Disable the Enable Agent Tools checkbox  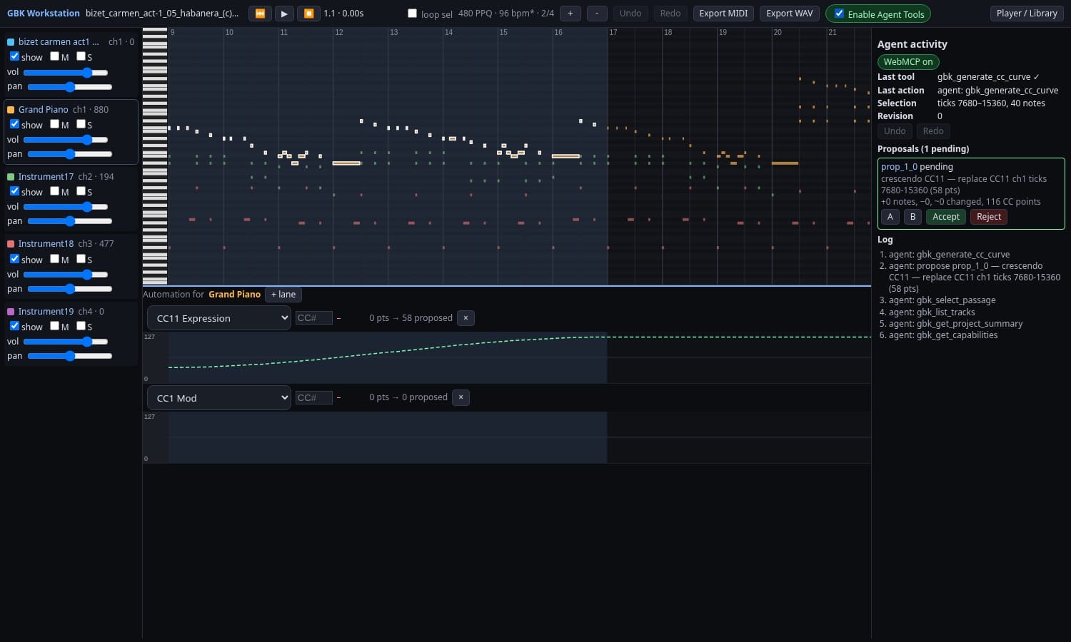[x=839, y=14]
